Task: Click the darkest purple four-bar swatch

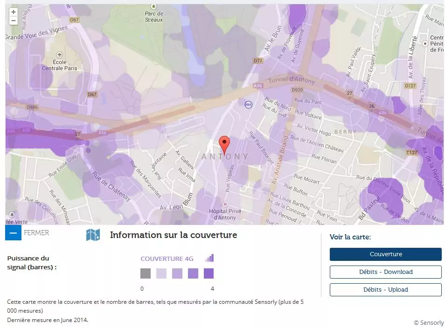Action: click(x=209, y=273)
